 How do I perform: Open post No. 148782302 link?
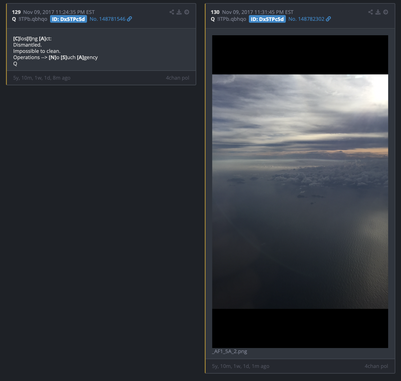coord(306,19)
